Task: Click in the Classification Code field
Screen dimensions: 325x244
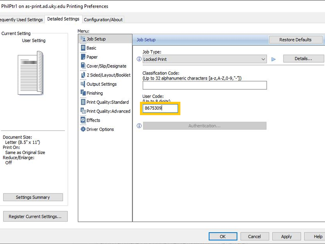Action: 204,85
